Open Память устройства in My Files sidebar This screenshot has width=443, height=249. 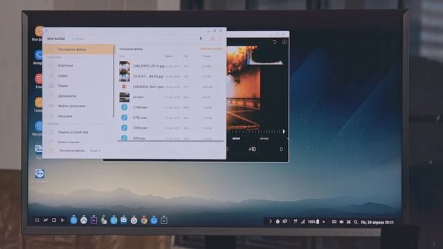78,132
